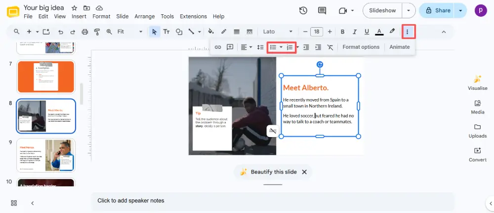The image size is (494, 213).
Task: Click the Add comment icon in overflow toolbar
Action: 230,47
